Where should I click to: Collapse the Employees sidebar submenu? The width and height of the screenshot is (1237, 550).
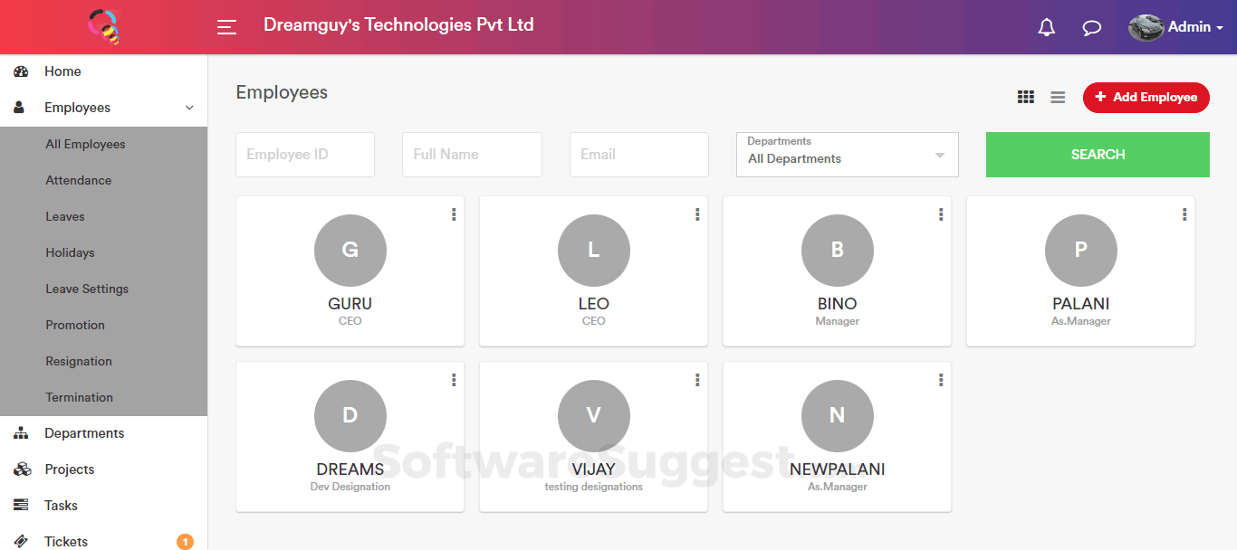(189, 108)
